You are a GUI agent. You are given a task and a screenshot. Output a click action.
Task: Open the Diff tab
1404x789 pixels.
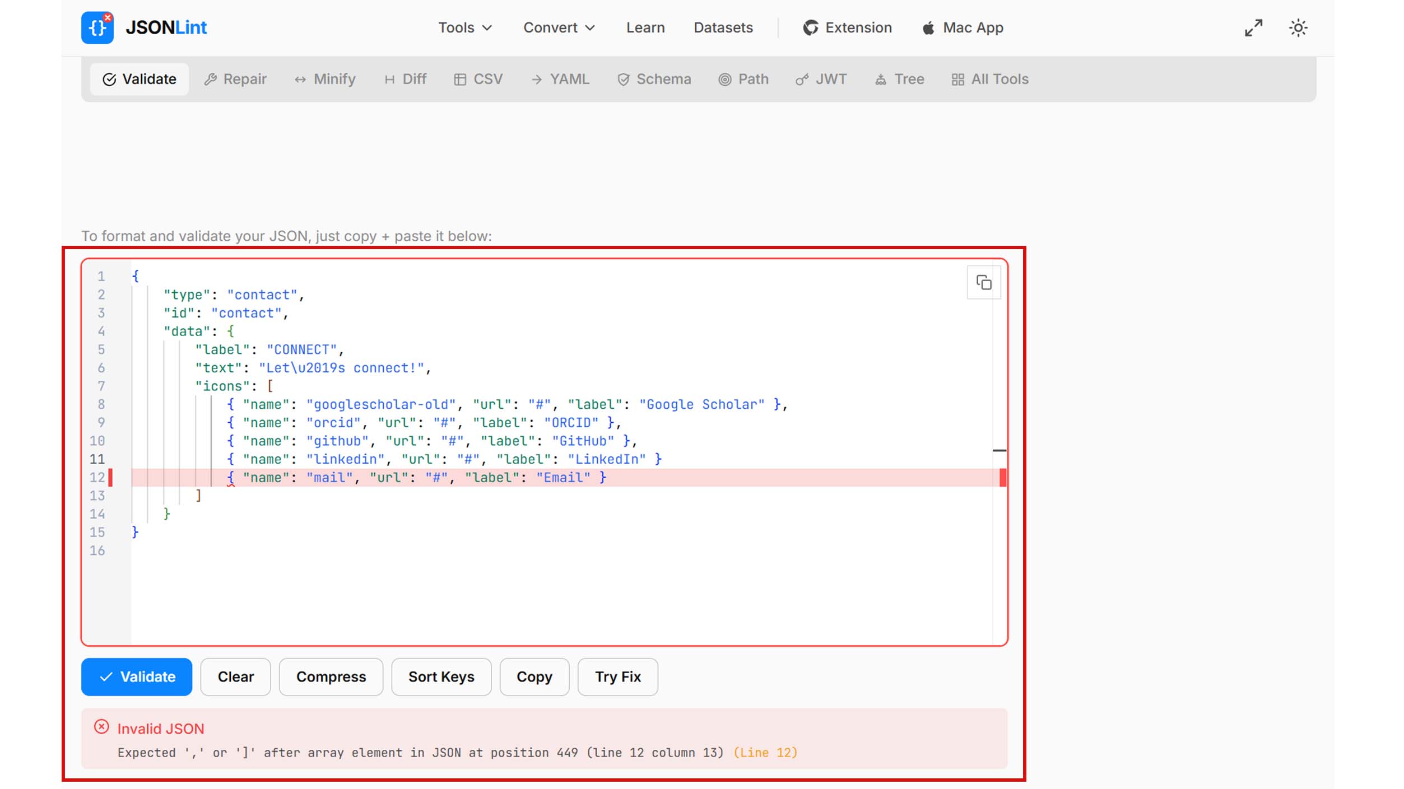(406, 79)
